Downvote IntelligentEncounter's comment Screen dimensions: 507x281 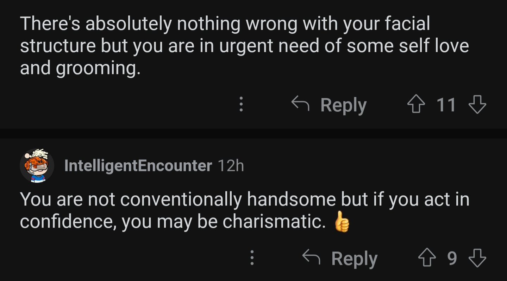click(x=477, y=259)
